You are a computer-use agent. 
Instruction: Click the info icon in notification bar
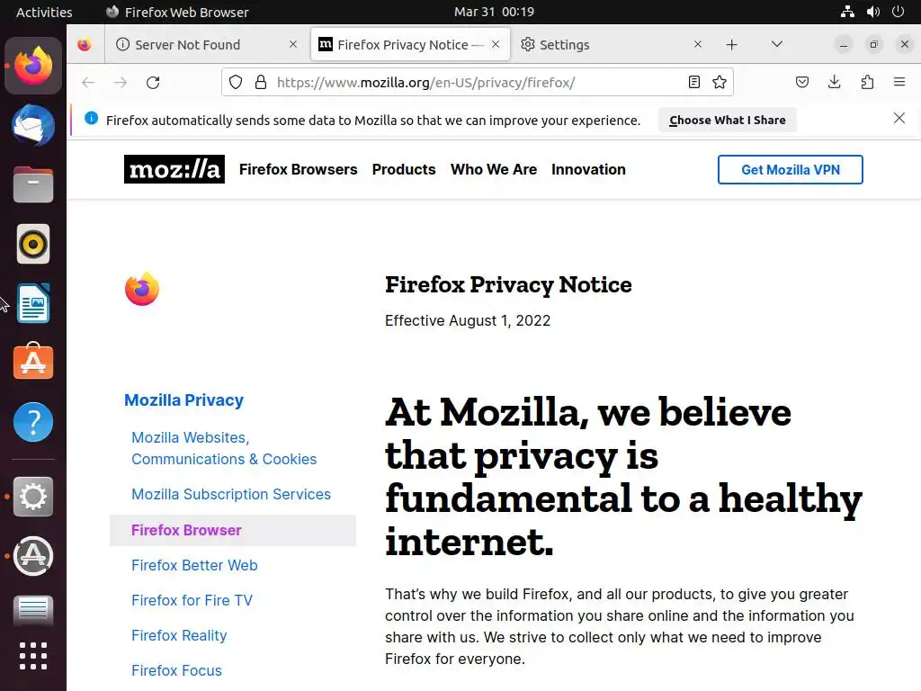click(x=91, y=118)
